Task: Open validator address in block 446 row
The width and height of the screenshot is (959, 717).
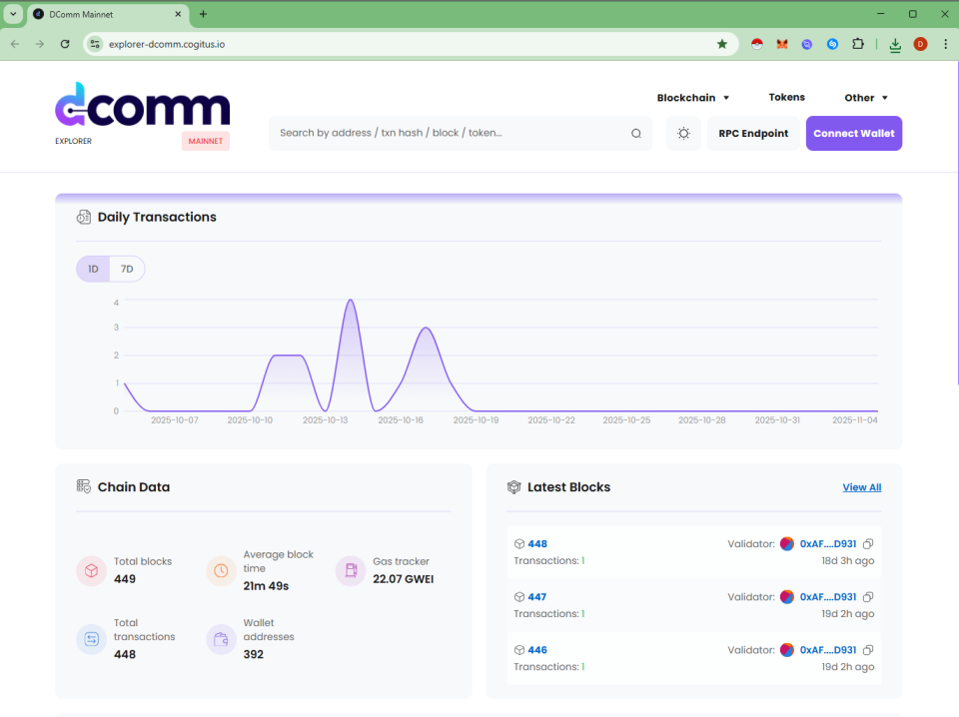Action: 828,650
